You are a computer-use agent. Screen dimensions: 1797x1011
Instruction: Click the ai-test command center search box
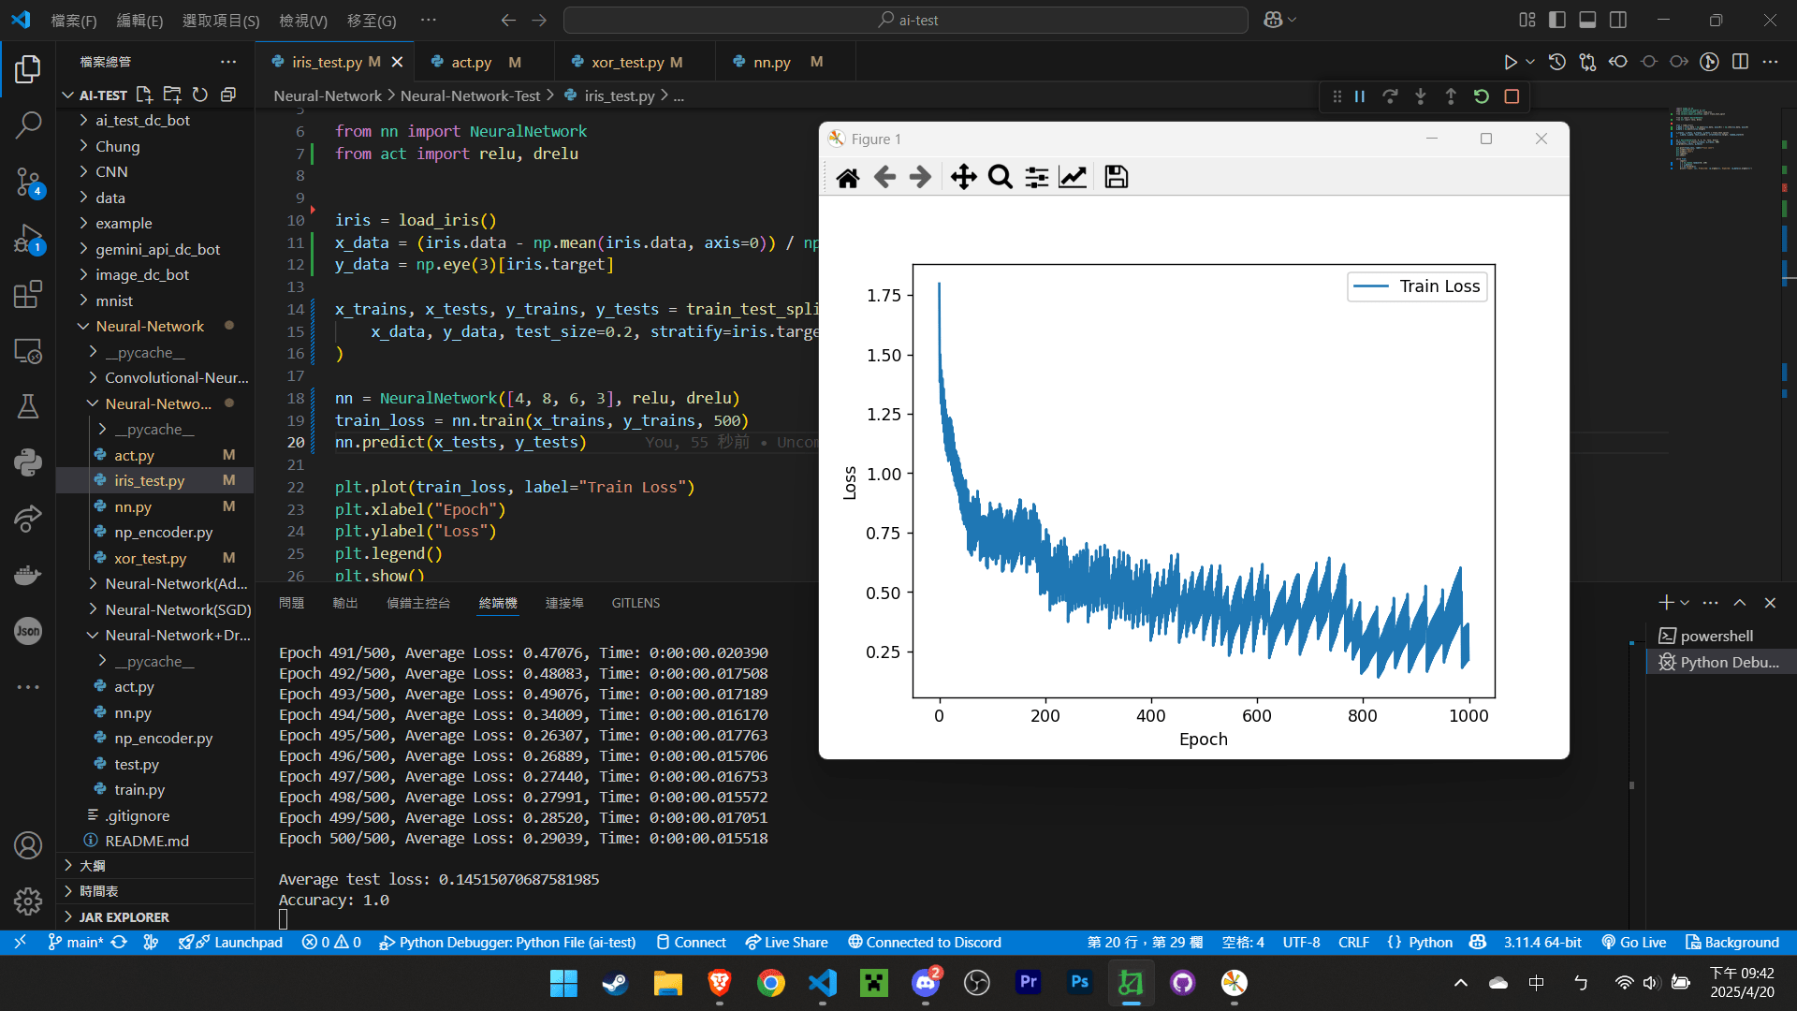coord(905,20)
